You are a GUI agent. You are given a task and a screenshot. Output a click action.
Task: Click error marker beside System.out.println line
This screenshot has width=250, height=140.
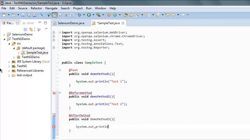tap(54, 127)
